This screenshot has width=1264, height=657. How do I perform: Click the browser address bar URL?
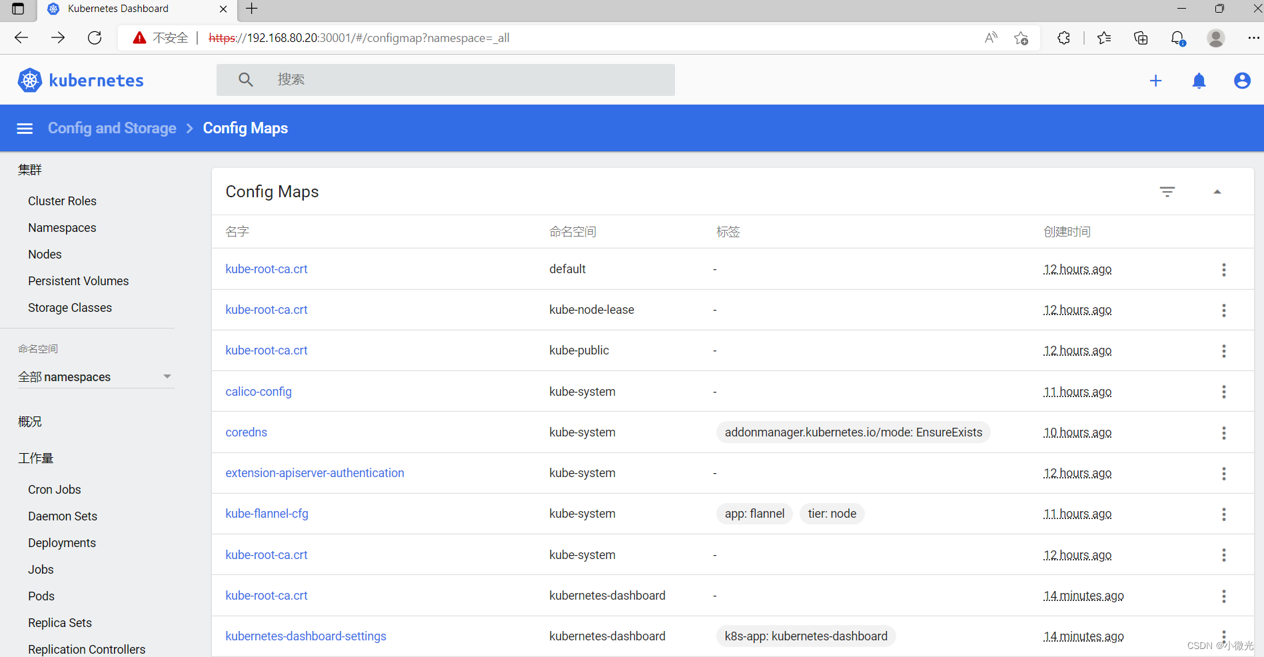point(359,38)
